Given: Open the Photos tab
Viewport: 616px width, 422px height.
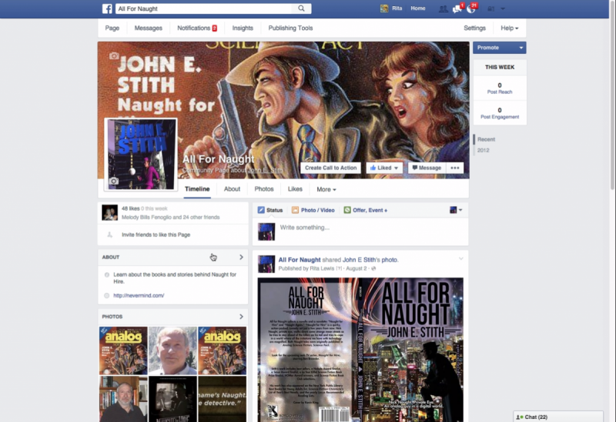Looking at the screenshot, I should click(264, 189).
